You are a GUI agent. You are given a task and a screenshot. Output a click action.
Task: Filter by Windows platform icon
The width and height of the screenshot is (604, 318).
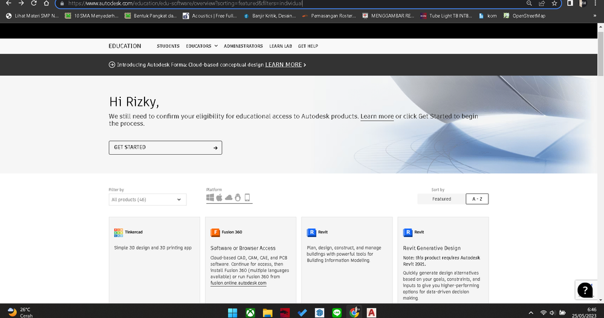pos(210,198)
